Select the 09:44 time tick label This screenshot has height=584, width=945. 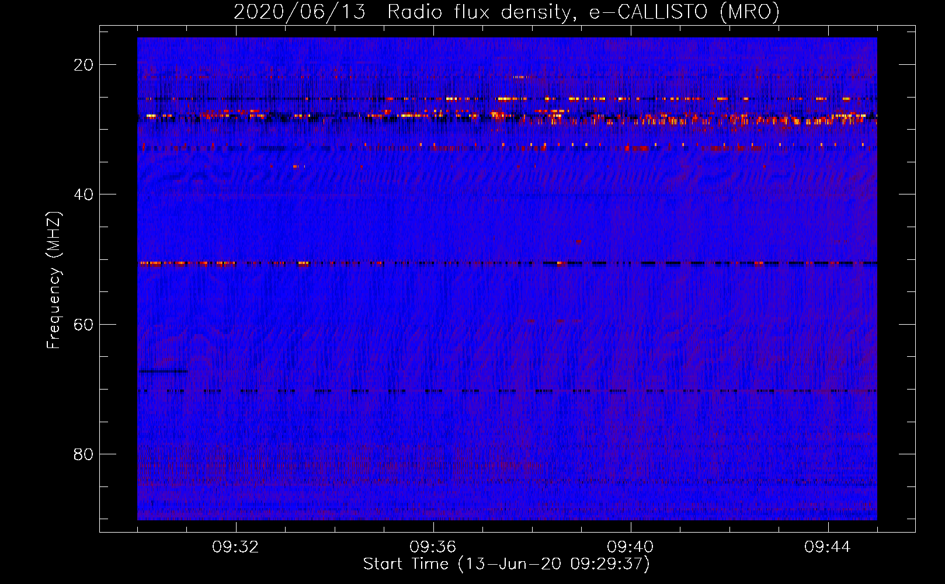pos(828,547)
